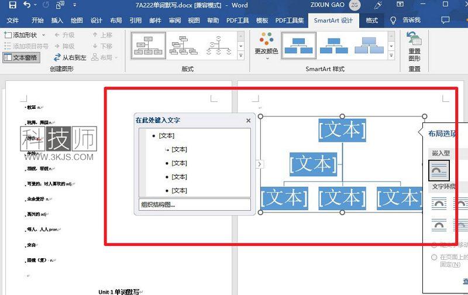Expand the 版式 layouts gallery more arrow
This screenshot has height=295, width=468.
[241, 56]
